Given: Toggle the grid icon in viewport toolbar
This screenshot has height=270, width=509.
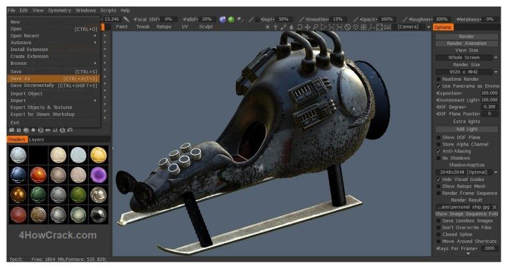Looking at the screenshot, I should [364, 27].
